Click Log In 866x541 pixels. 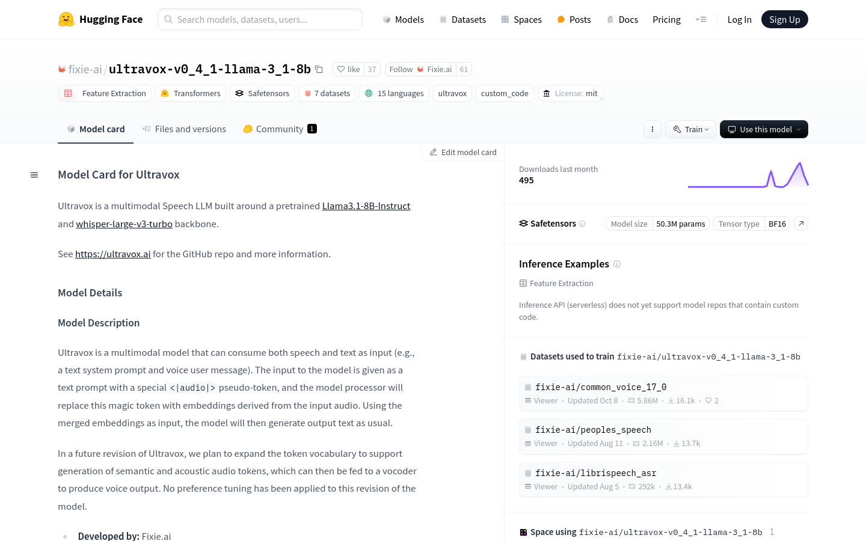click(x=739, y=19)
